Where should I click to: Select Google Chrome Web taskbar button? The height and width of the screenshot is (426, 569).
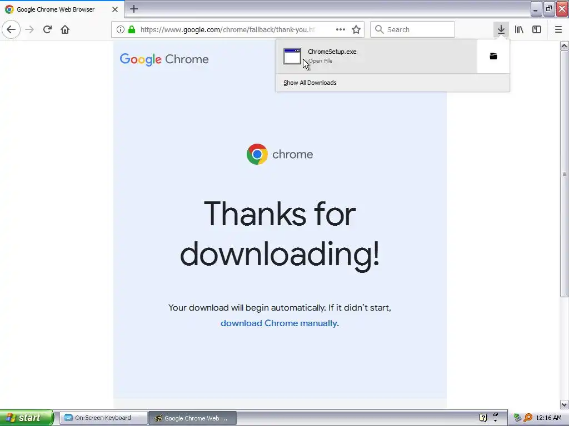click(x=193, y=418)
